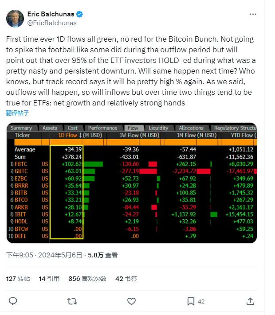Screen dimensions: 275x315
Task: Open the three-dot more options menu
Action: point(253,14)
